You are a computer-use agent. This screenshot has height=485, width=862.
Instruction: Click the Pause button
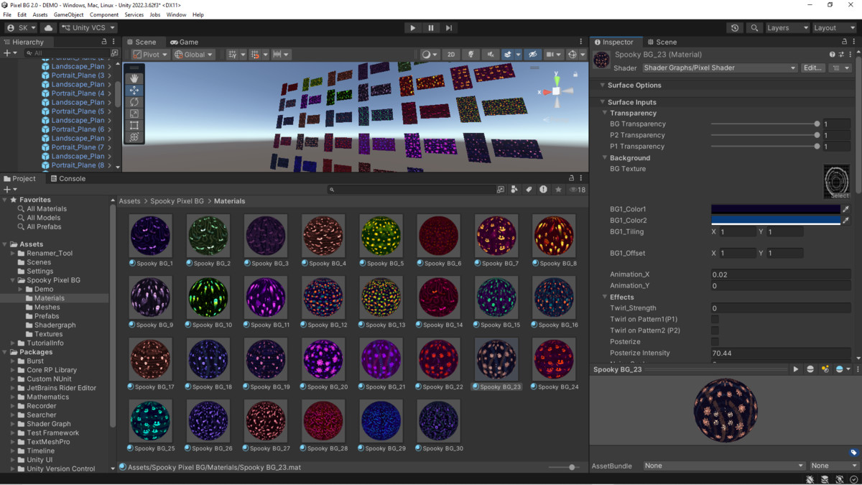pos(431,28)
